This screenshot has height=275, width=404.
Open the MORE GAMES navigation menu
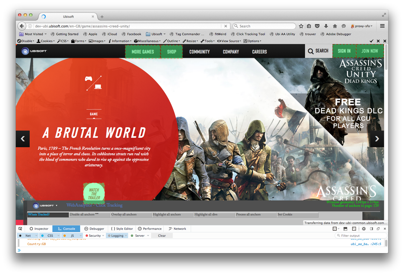pyautogui.click(x=143, y=52)
